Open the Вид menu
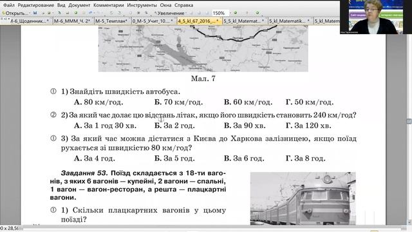412x232 pixels. coord(61,5)
